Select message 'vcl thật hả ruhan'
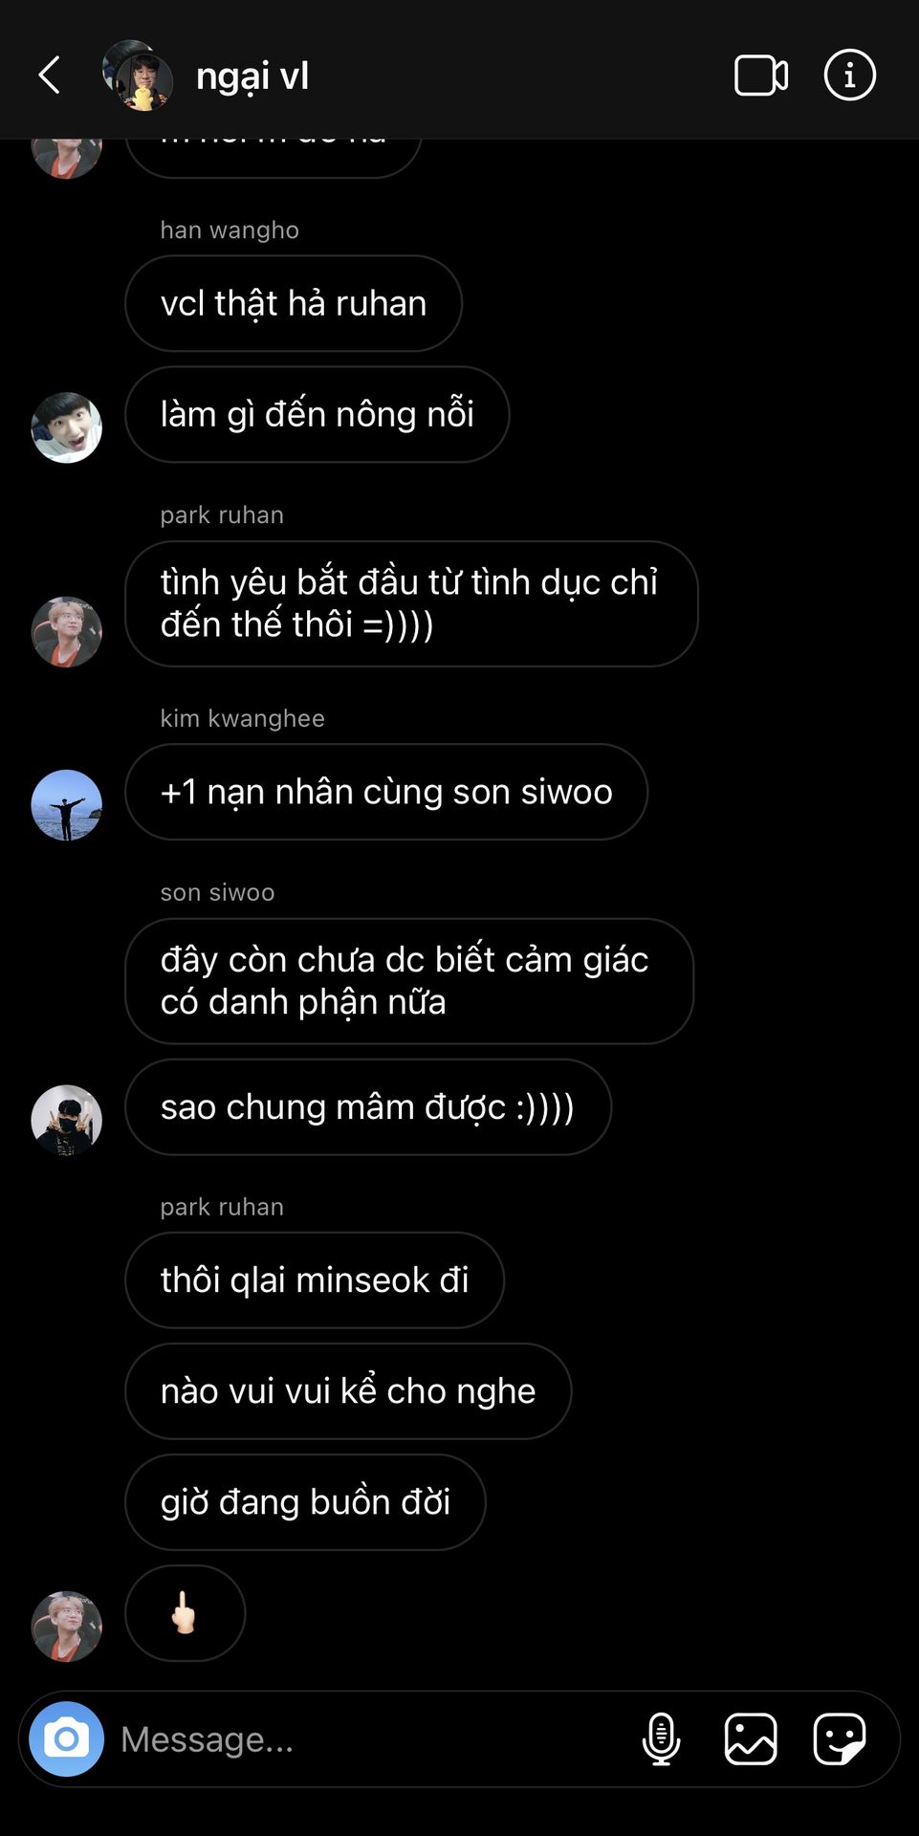This screenshot has width=919, height=1836. 294,303
